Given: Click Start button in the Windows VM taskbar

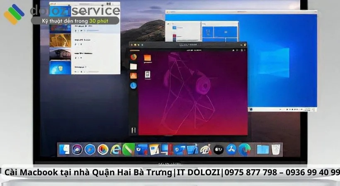Looking at the screenshot, I should (251, 110).
